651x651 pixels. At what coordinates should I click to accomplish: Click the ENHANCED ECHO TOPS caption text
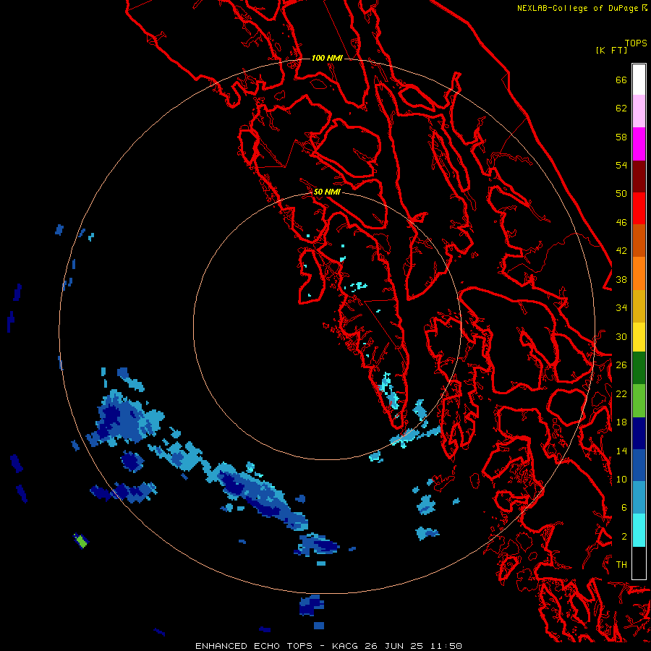point(254,646)
